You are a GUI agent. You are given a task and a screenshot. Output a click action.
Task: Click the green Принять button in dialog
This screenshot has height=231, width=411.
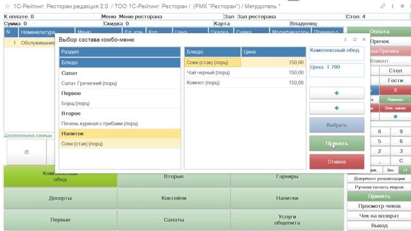pos(337,144)
